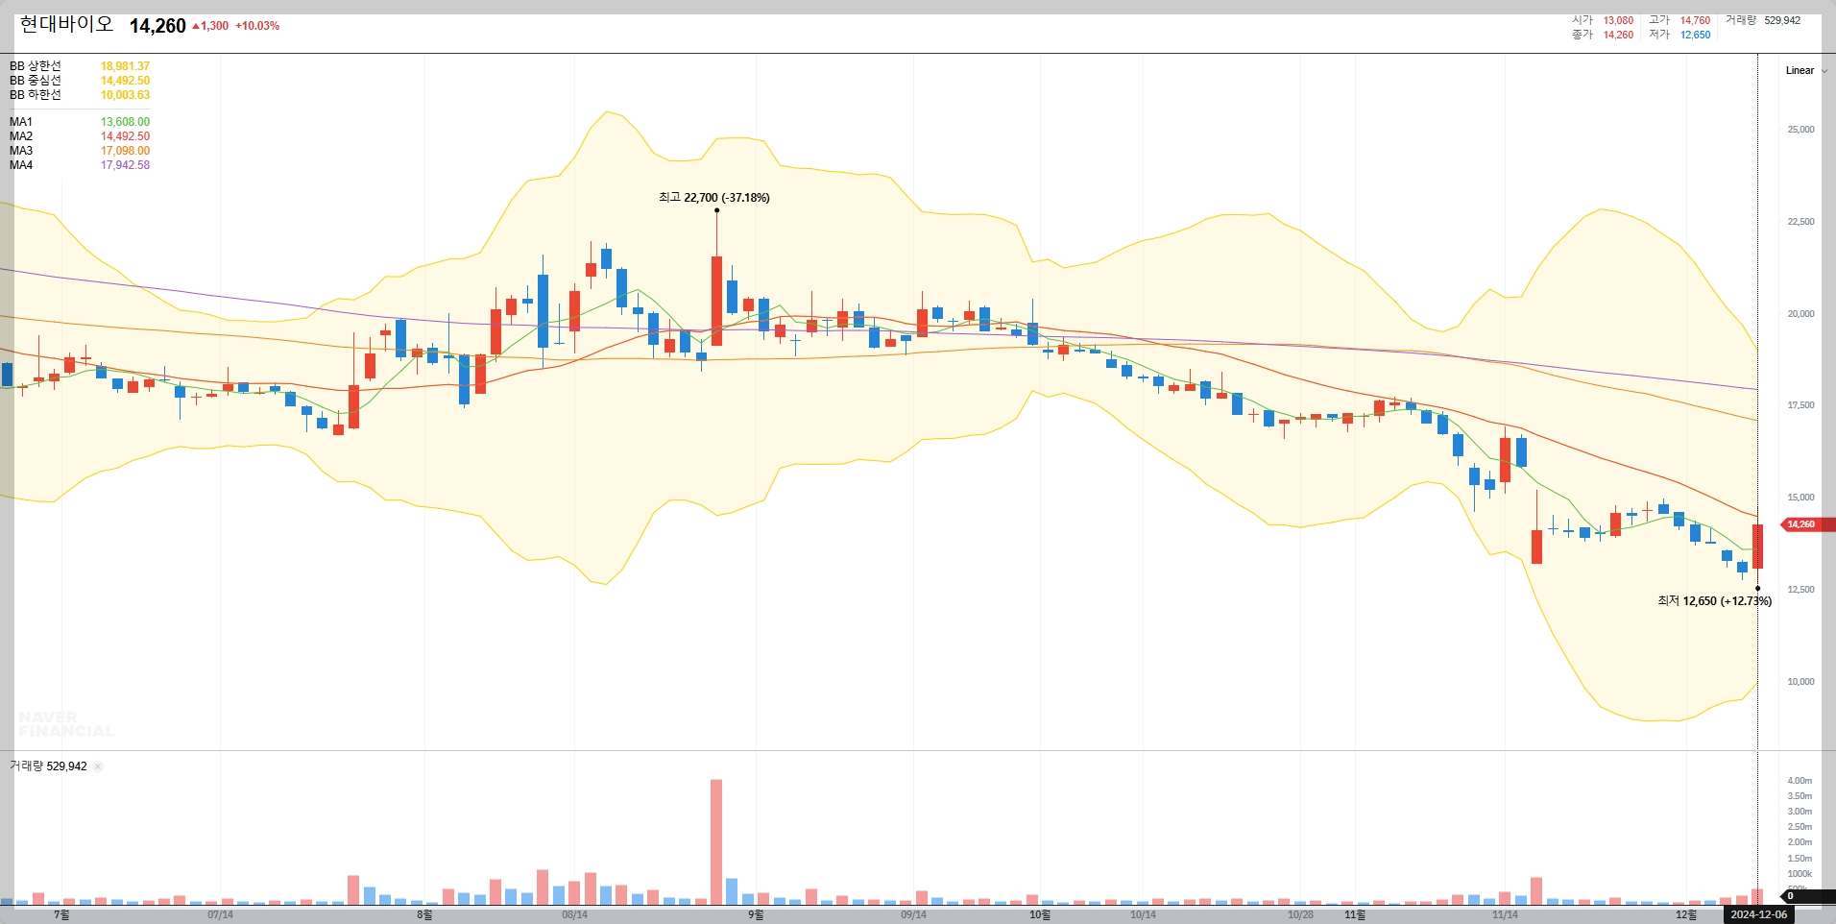Click the current price 14,260 in header

coord(157,26)
